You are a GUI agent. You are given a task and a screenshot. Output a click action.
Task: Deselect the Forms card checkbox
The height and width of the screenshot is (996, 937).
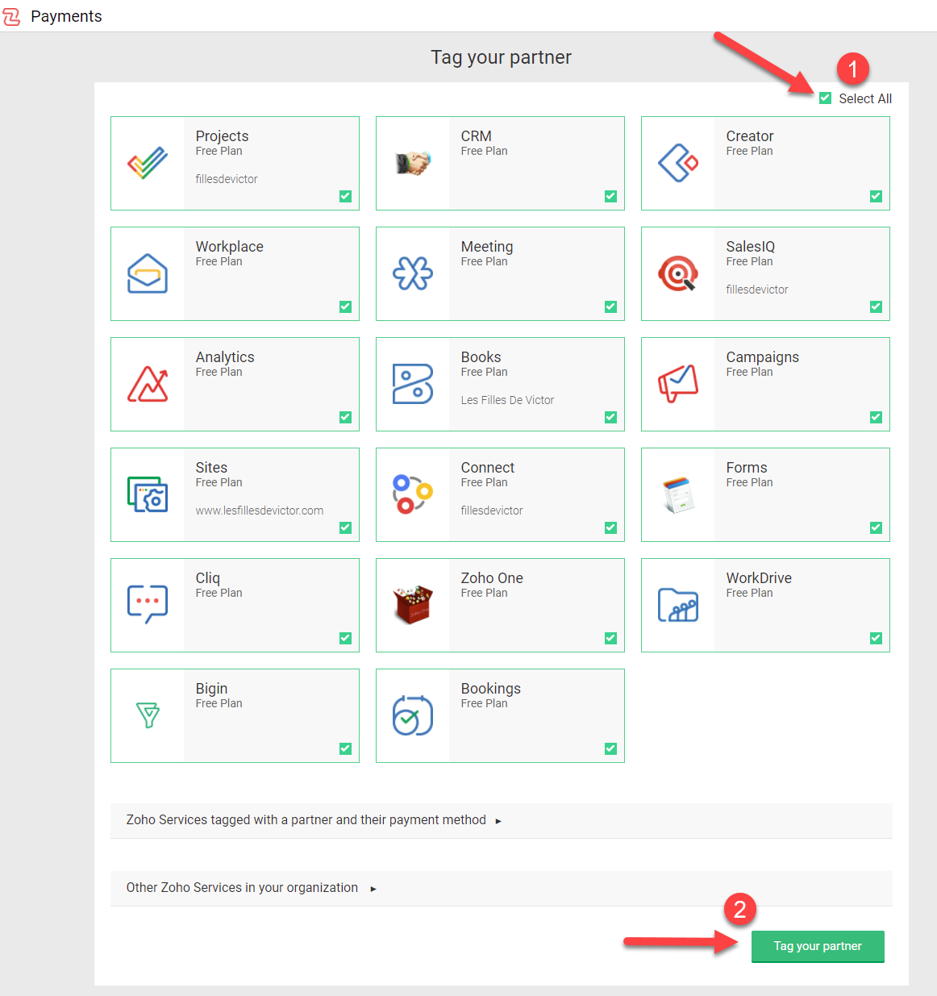point(876,527)
